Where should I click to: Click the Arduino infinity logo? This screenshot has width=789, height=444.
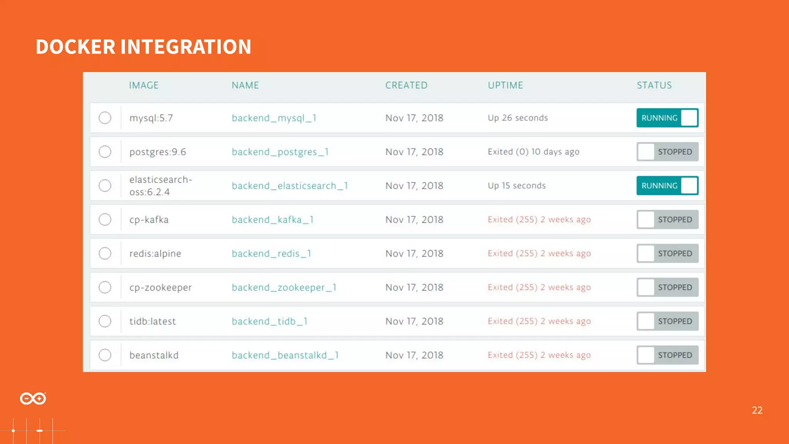[x=33, y=398]
